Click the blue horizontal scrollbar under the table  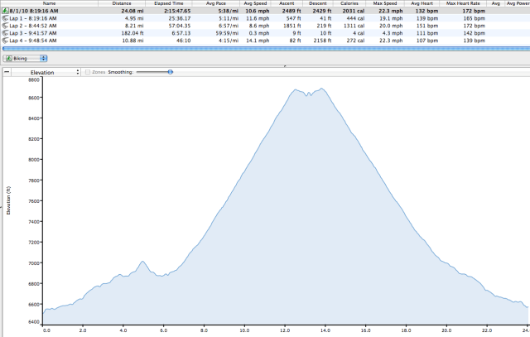click(x=265, y=50)
